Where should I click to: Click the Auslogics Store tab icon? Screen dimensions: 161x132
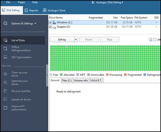coord(45,10)
